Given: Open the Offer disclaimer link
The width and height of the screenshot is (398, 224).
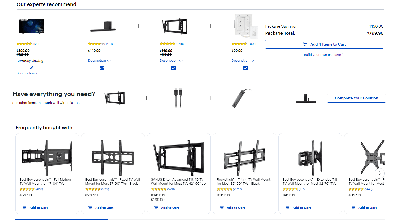Looking at the screenshot, I should (27, 73).
